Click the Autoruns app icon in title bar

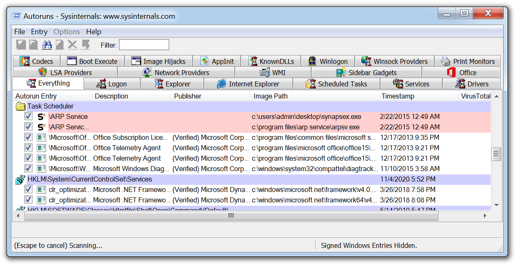pyautogui.click(x=16, y=16)
